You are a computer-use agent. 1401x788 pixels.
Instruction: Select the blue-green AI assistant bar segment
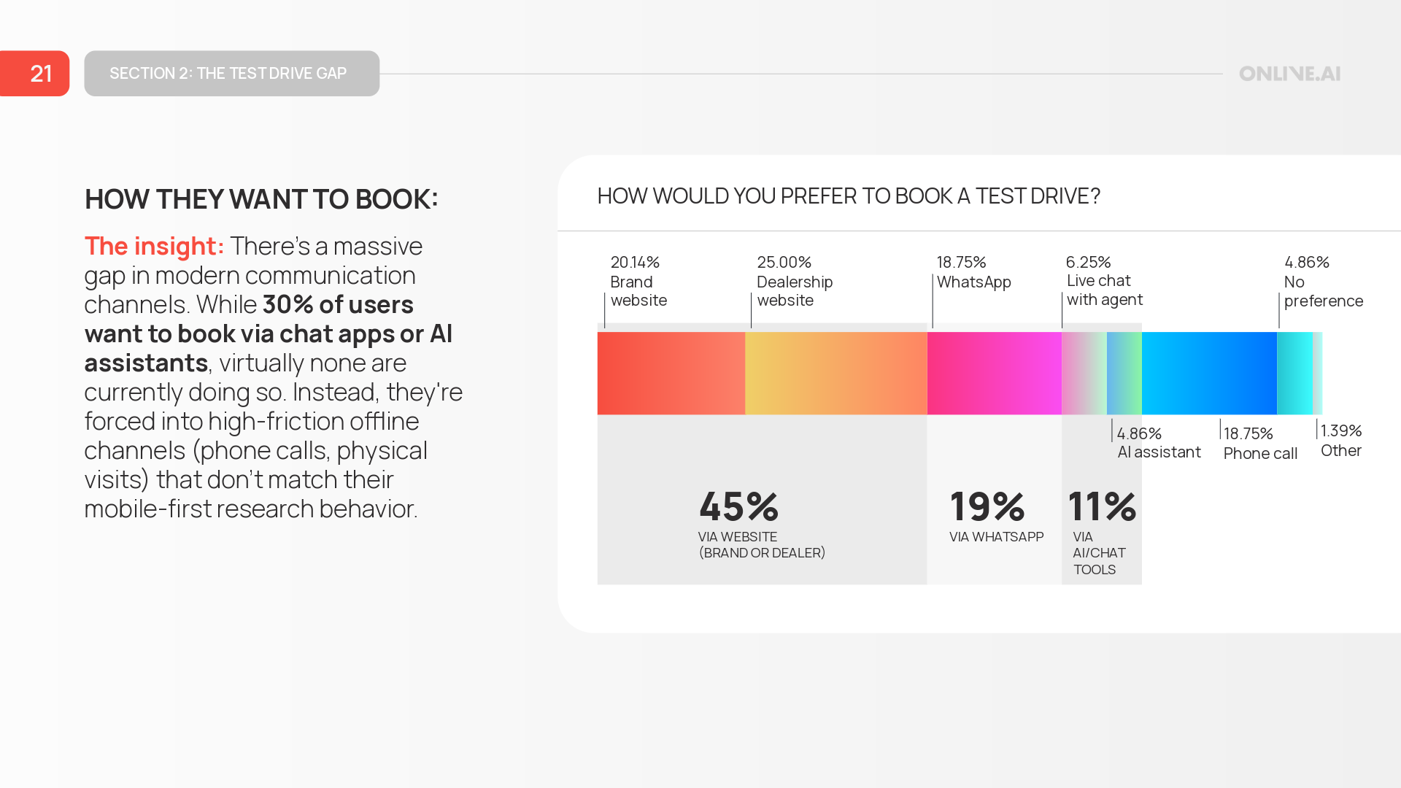coord(1124,373)
